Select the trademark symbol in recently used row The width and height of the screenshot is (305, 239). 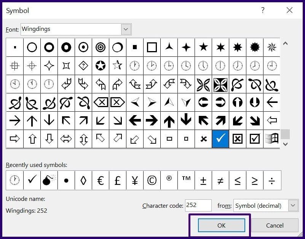click(x=186, y=180)
